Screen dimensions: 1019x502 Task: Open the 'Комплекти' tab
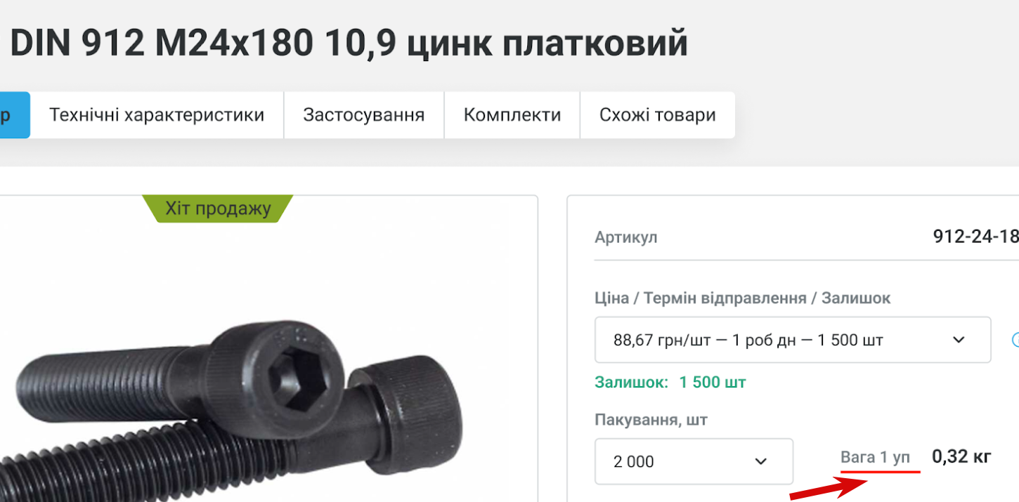(512, 114)
